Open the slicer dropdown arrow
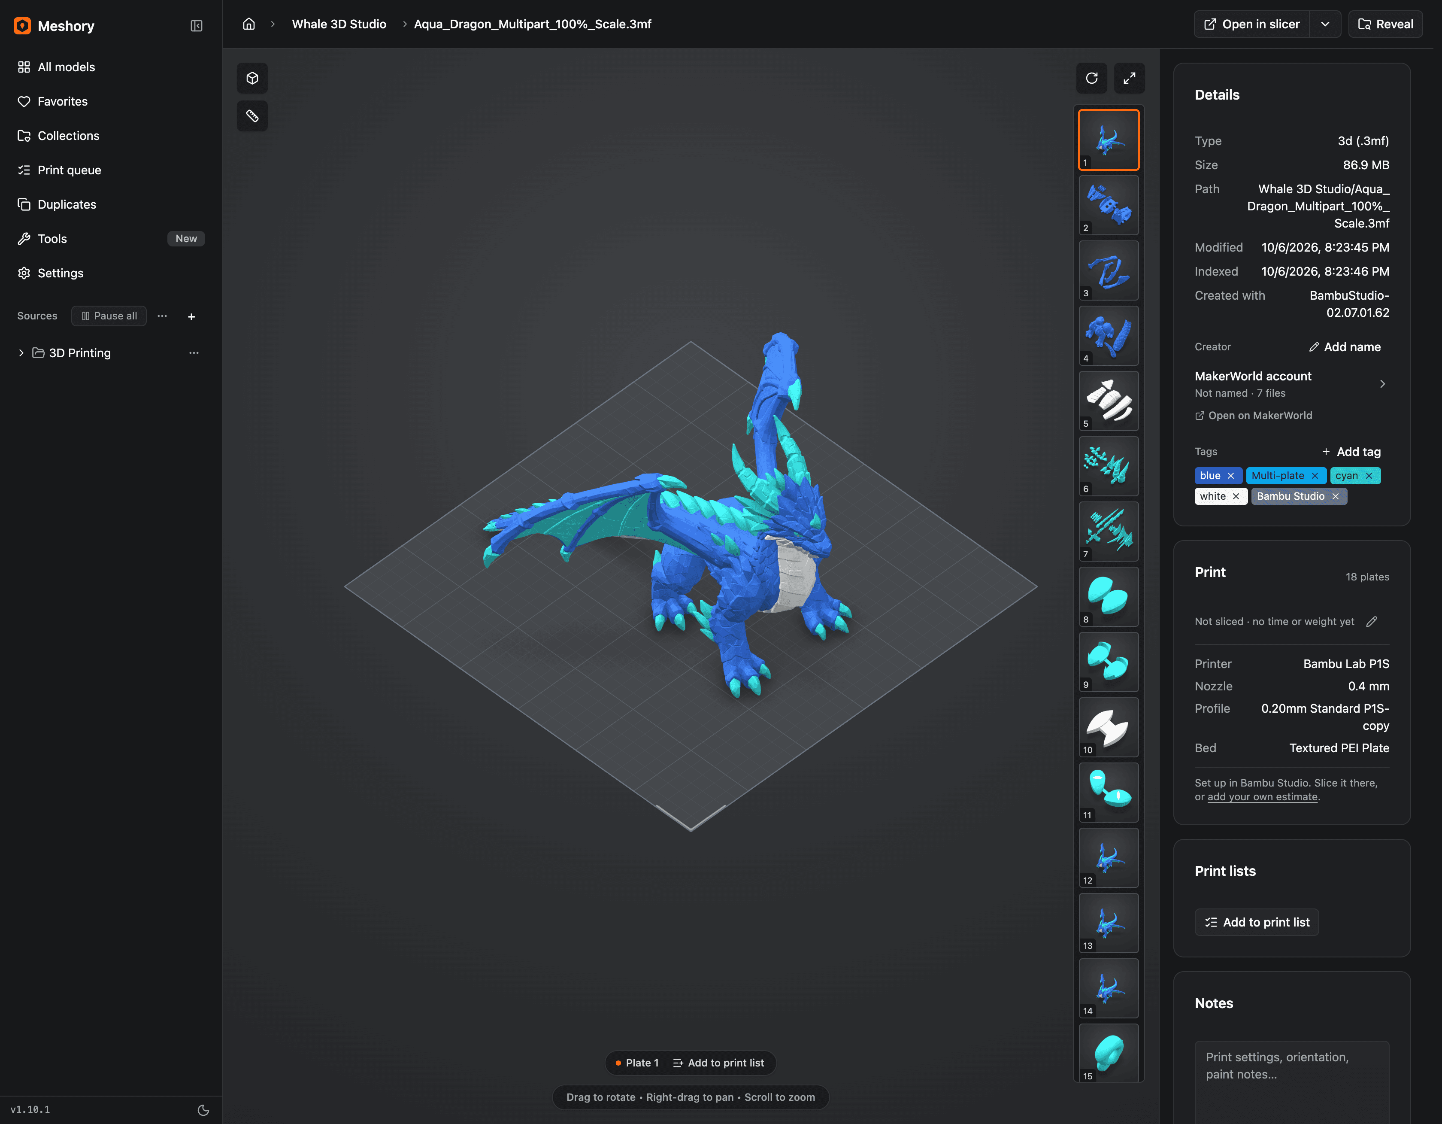The width and height of the screenshot is (1442, 1124). [x=1325, y=24]
